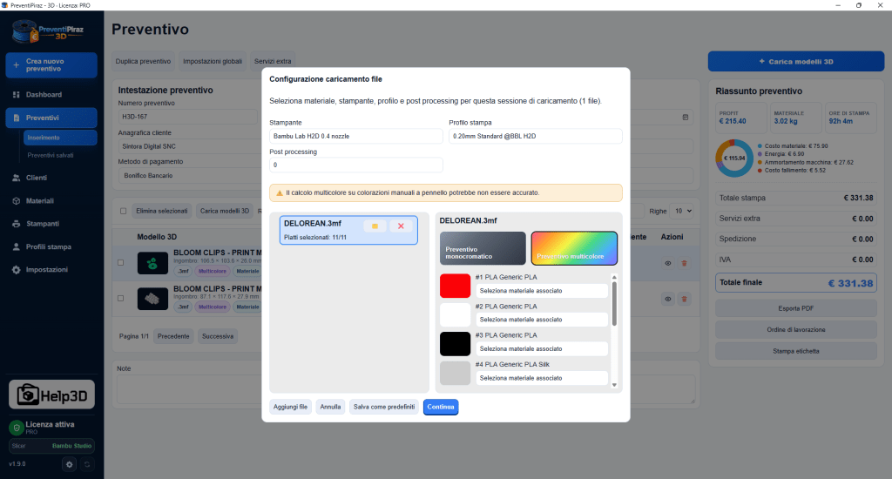Click the Preventivi document icon in sidebar
Viewport: 892px width, 479px height.
16,118
